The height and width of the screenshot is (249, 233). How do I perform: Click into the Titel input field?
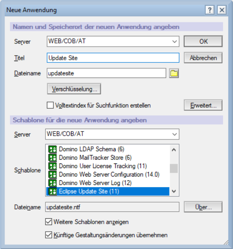point(113,58)
